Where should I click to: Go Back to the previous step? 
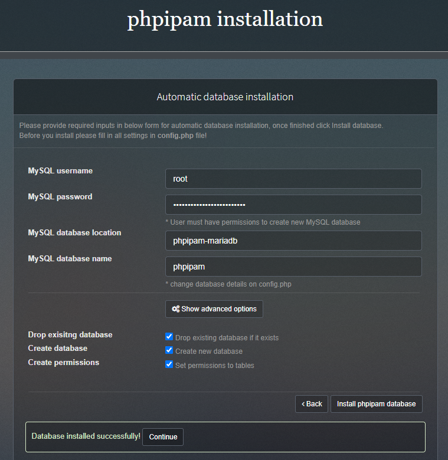point(312,404)
